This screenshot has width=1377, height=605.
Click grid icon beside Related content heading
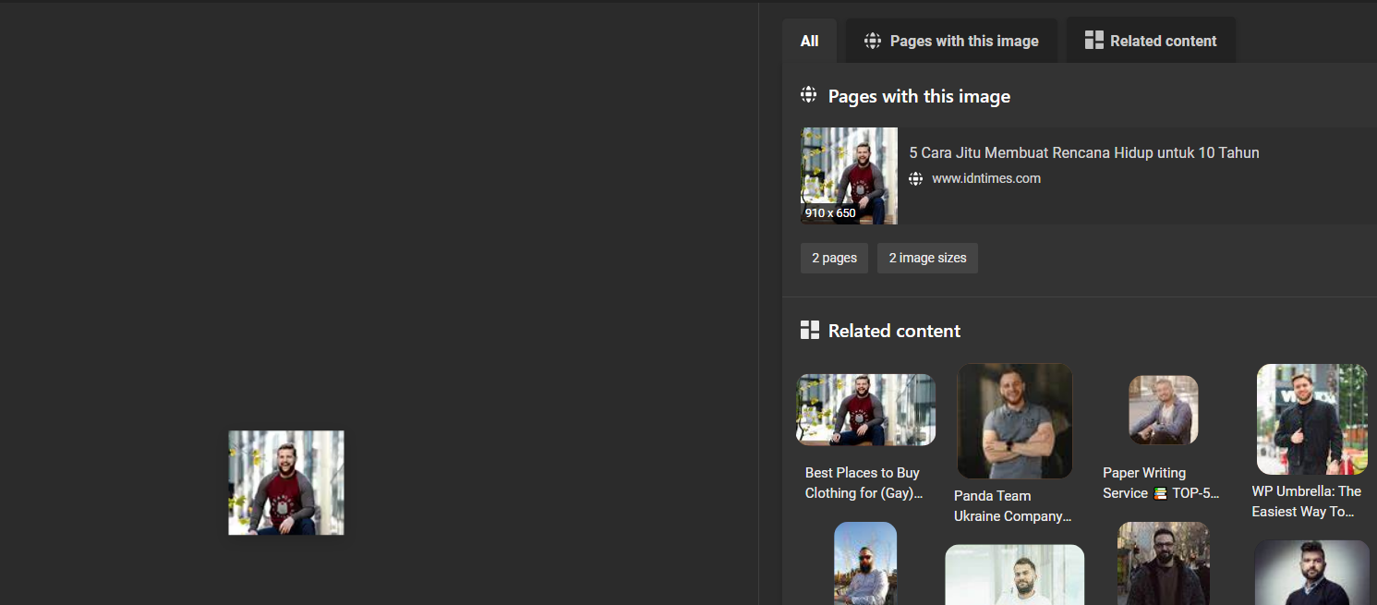(810, 330)
